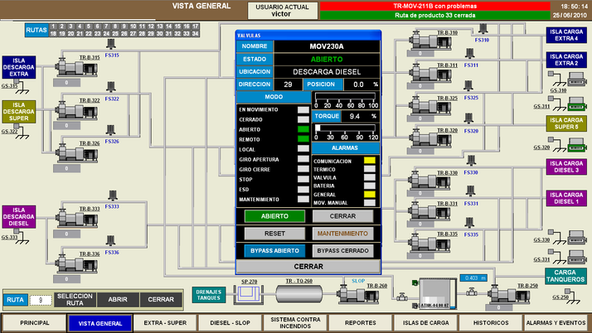Switch to EXTRA - SUPER tab

coord(165,323)
